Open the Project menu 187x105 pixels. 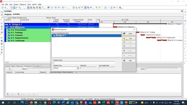coord(16,4)
